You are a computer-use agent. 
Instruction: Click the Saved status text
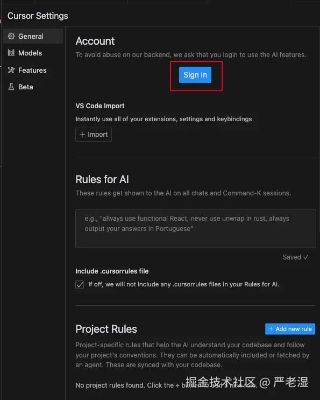[x=291, y=257]
